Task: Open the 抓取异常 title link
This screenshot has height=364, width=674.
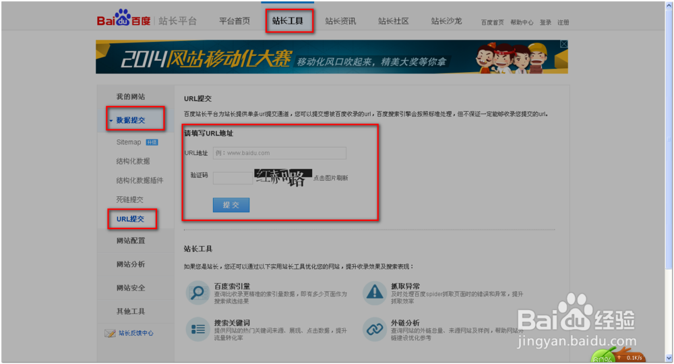Action: (x=405, y=286)
